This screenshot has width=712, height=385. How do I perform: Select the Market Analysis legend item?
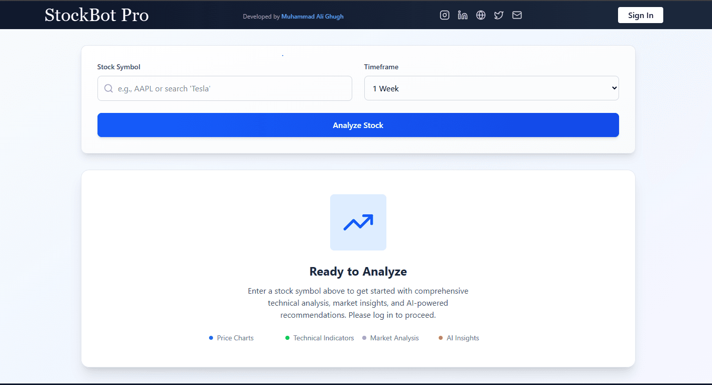[x=390, y=338]
